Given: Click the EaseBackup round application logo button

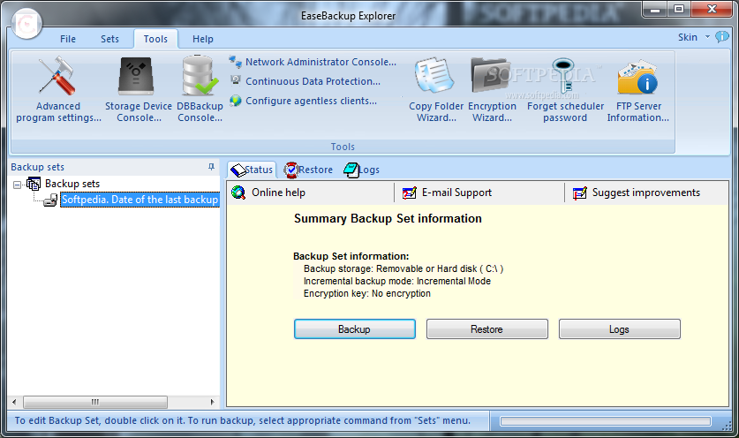Looking at the screenshot, I should pyautogui.click(x=26, y=24).
